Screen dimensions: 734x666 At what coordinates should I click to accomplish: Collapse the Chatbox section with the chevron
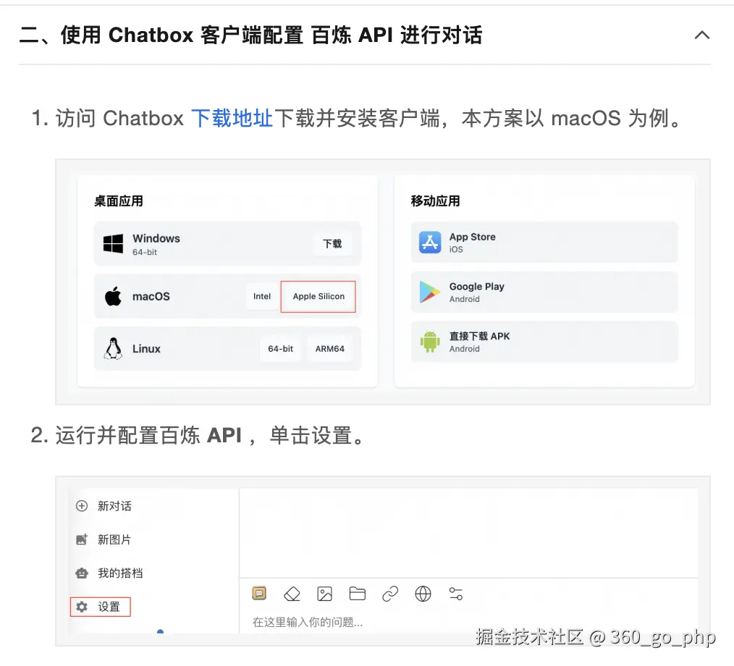point(701,35)
